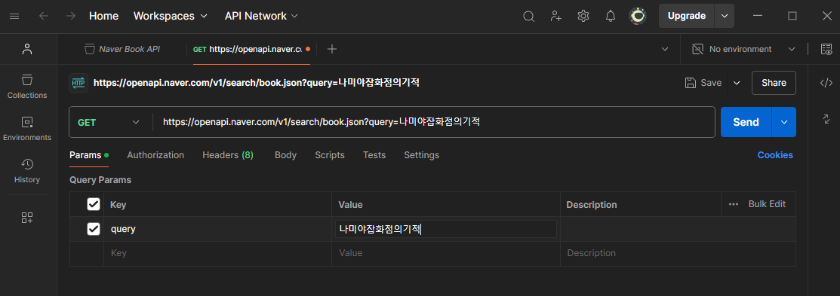
Task: Open the settings gear icon
Action: (583, 16)
